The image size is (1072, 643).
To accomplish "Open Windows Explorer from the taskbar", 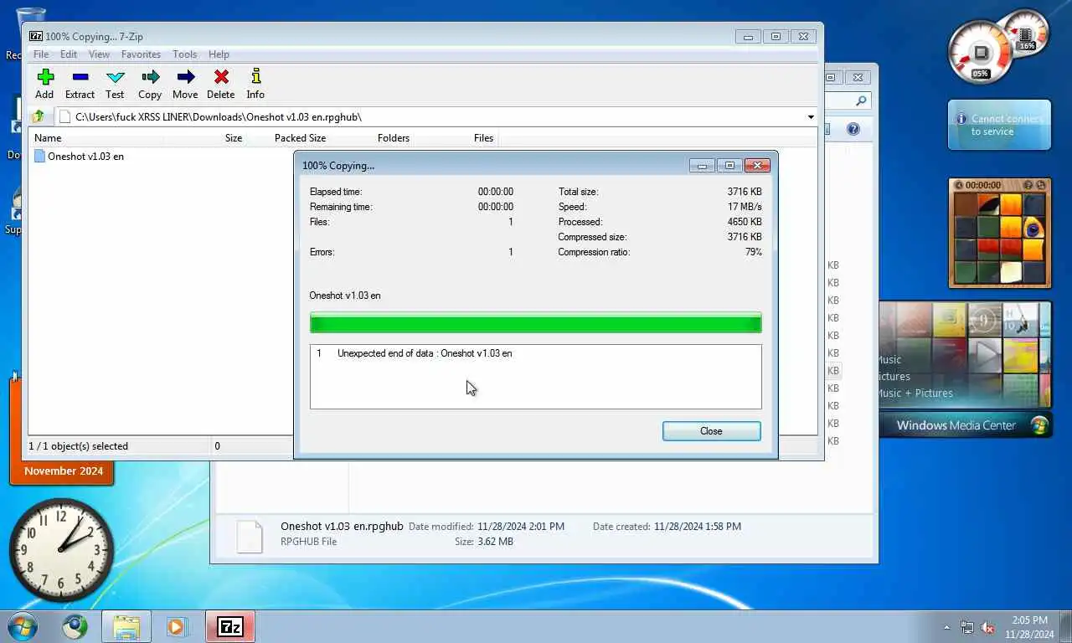I will (126, 626).
